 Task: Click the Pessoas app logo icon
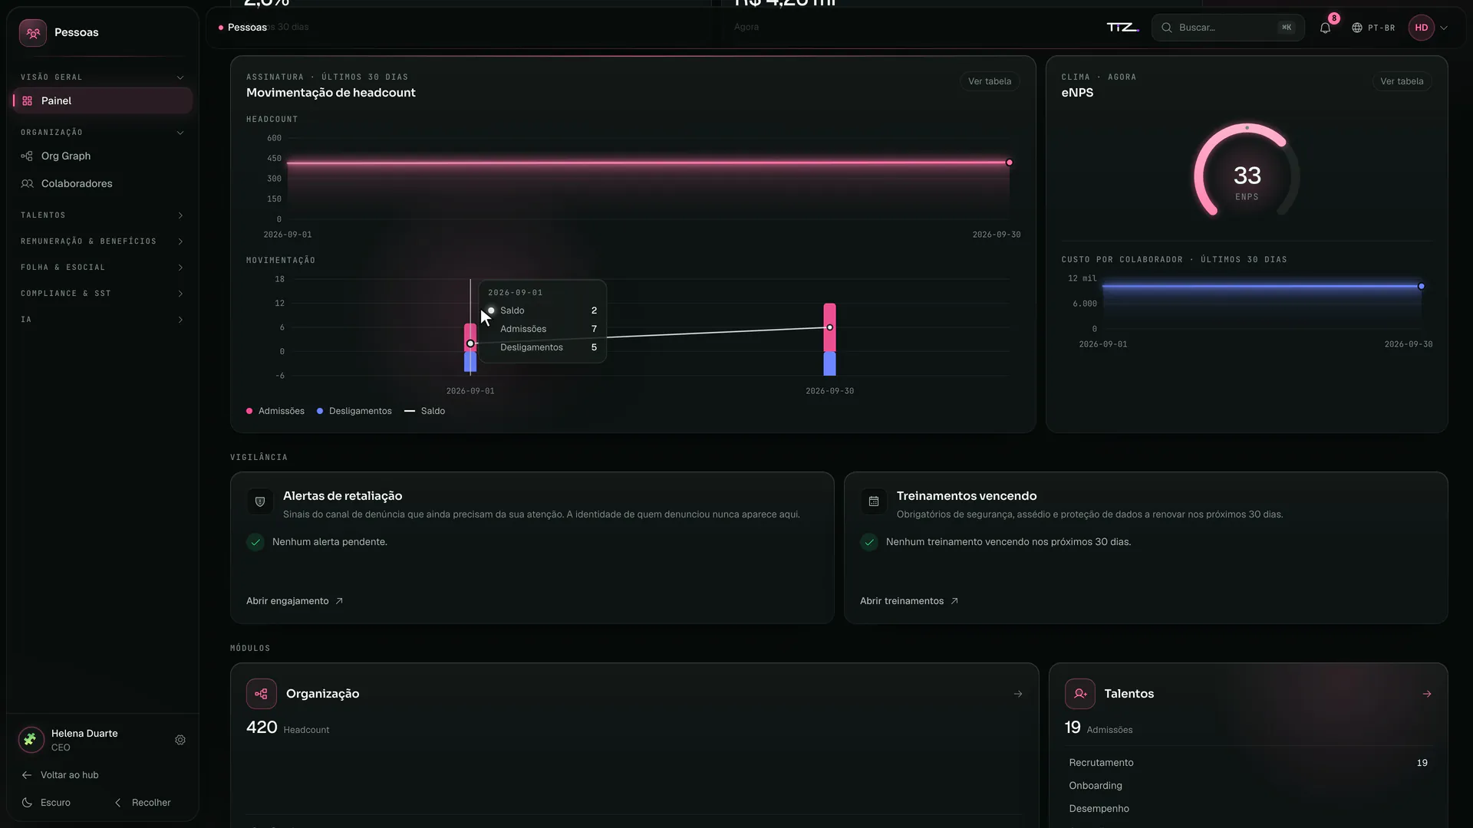point(33,33)
